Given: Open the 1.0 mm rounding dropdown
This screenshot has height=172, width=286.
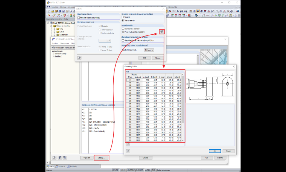Looking at the screenshot, I should click(x=149, y=50).
